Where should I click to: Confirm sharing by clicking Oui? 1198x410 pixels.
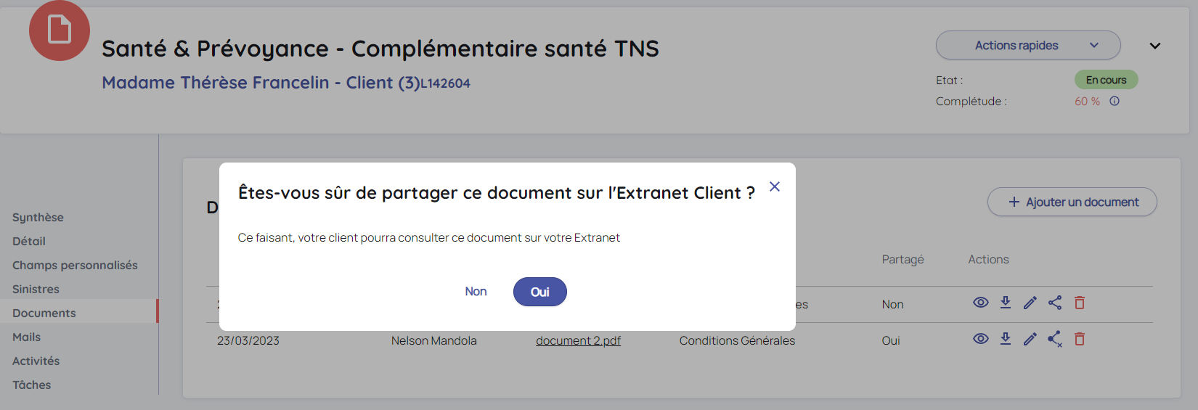[539, 292]
